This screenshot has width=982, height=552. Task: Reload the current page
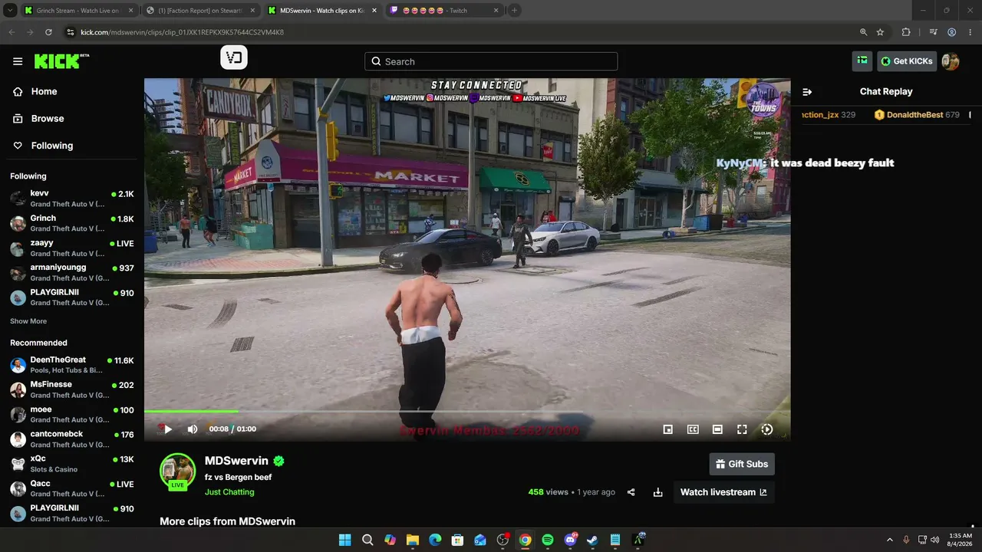(x=48, y=32)
